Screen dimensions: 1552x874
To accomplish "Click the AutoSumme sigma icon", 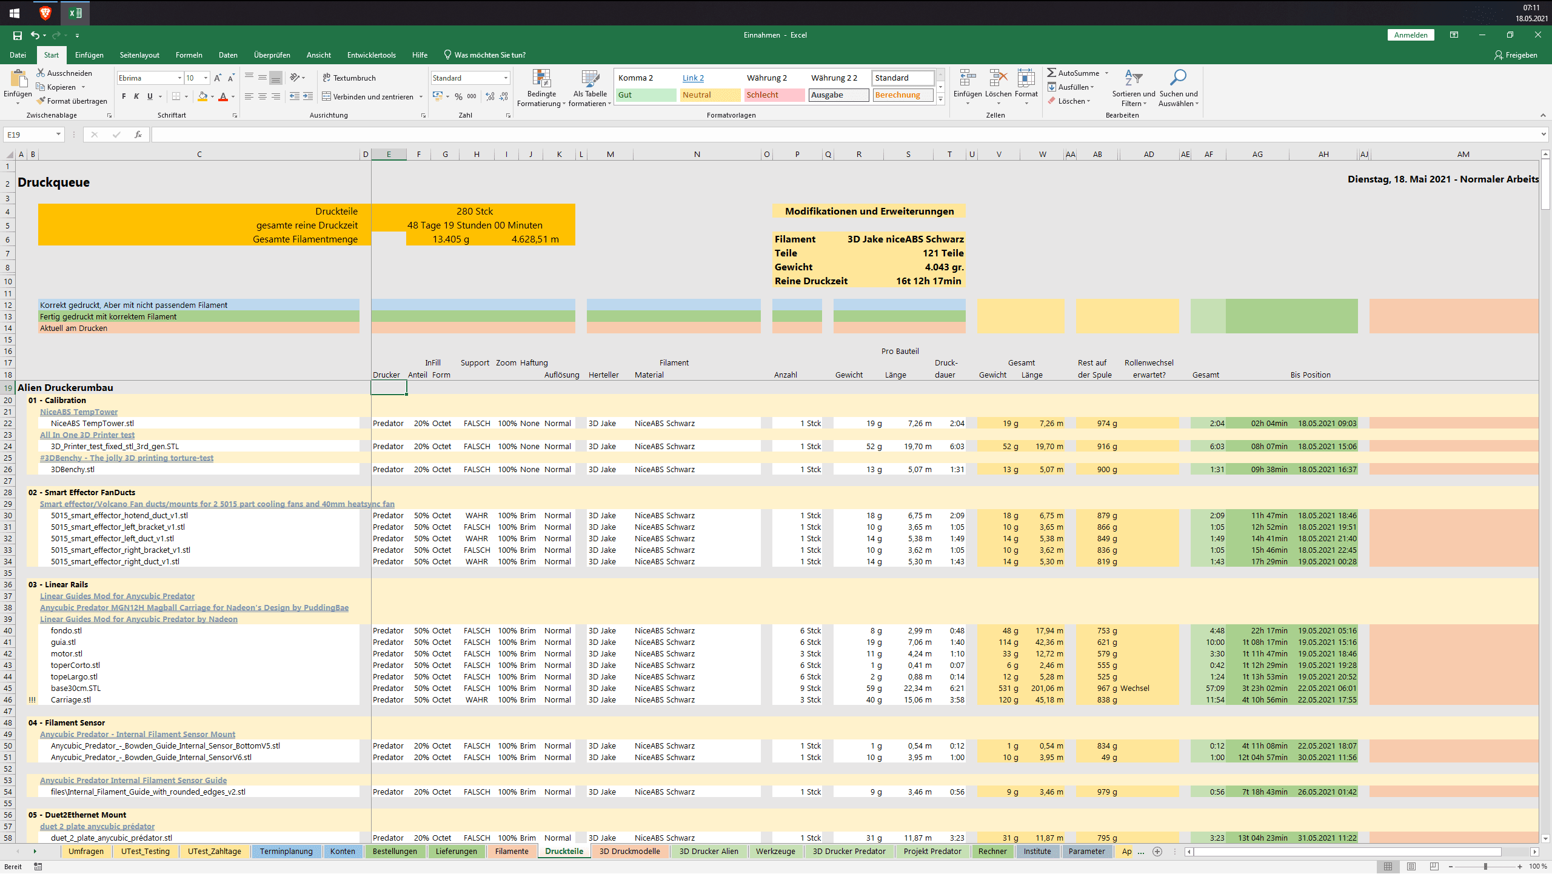I will [x=1052, y=73].
